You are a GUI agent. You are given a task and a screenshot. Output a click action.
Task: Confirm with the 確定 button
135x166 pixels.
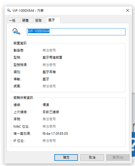pos(66,158)
